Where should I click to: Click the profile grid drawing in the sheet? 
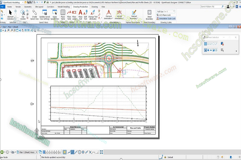98,104
